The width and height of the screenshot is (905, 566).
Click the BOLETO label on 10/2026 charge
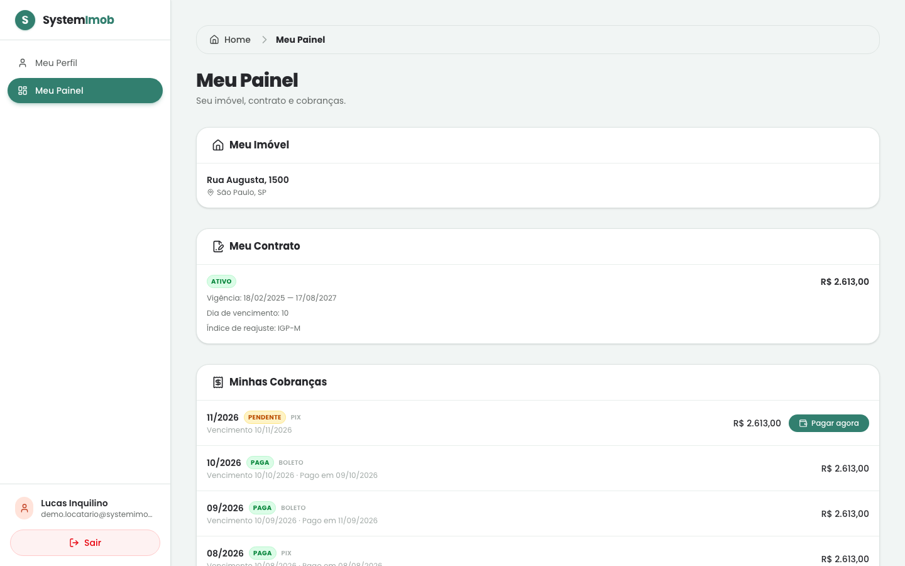tap(291, 463)
